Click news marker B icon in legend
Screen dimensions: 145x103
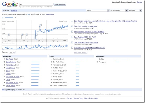click(72, 26)
